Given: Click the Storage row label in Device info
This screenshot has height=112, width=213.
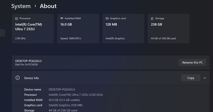Looking at the screenshot, I should point(29,110).
